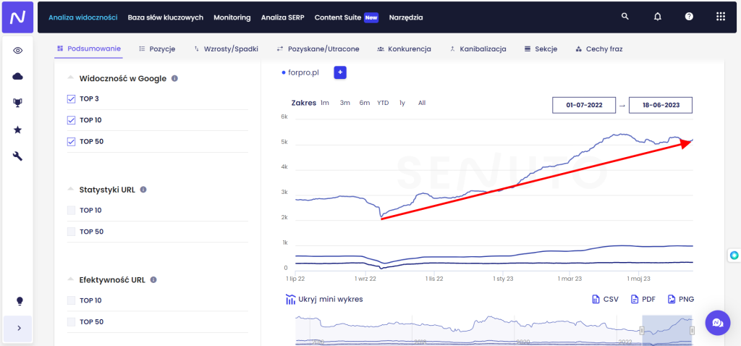
Task: Click the eye visibility icon in sidebar
Action: coord(17,51)
